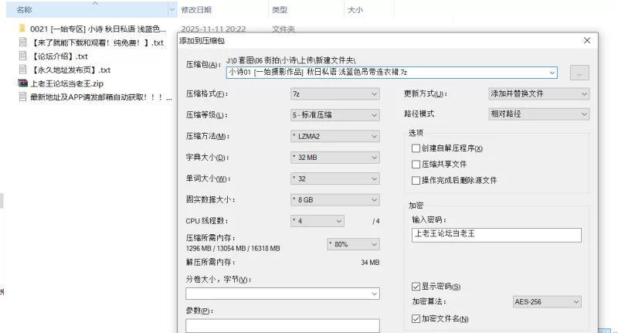
Task: Select the 【论坛介绍】.txt file icon
Action: point(22,56)
